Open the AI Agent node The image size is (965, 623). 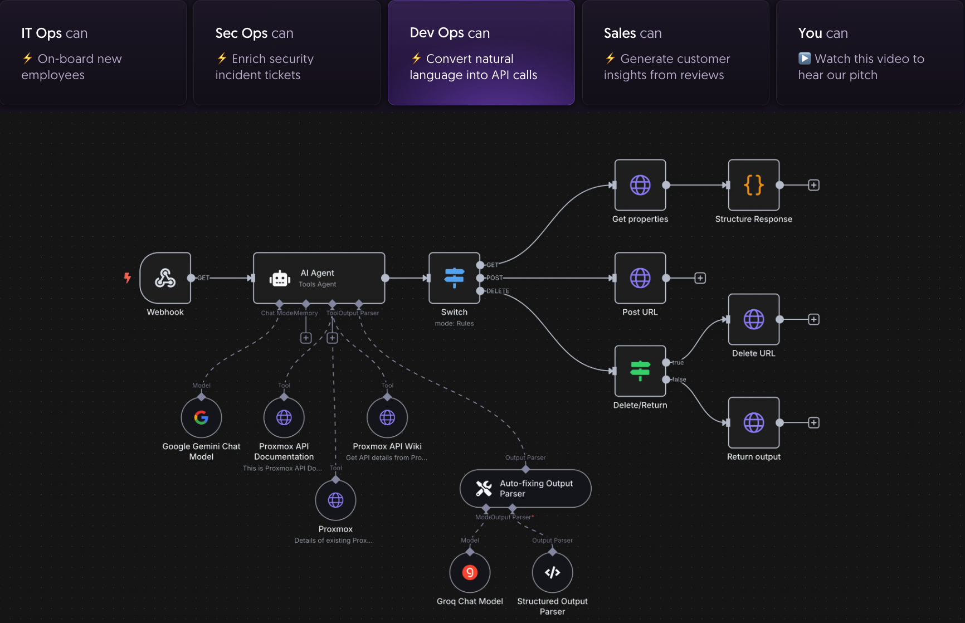click(x=319, y=278)
